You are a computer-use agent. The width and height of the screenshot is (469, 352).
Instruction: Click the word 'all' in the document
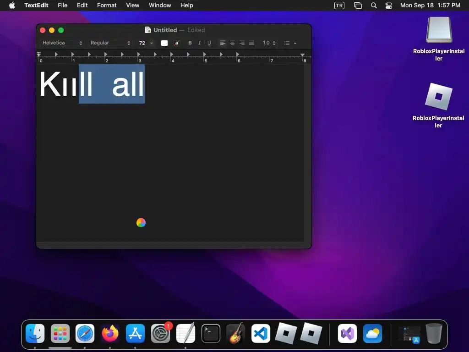[128, 84]
